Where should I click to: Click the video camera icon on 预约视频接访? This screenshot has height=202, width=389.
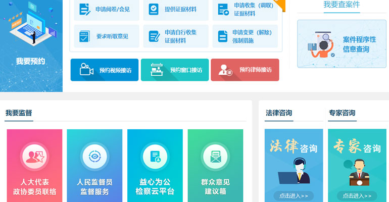(x=86, y=69)
